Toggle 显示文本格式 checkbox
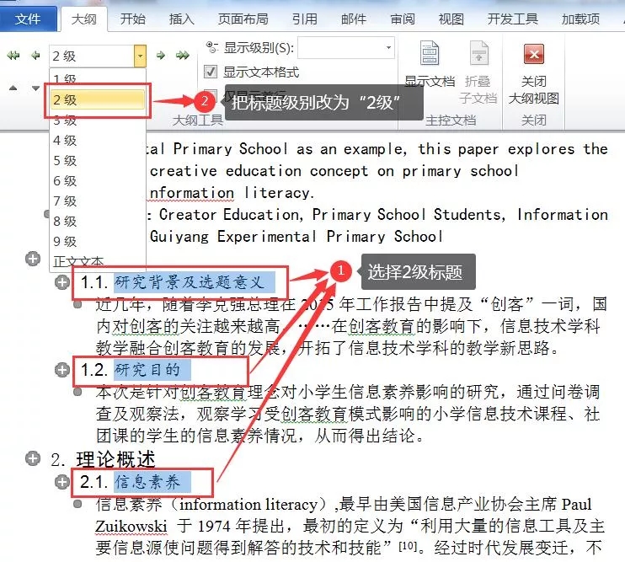This screenshot has height=562, width=625. (x=211, y=72)
